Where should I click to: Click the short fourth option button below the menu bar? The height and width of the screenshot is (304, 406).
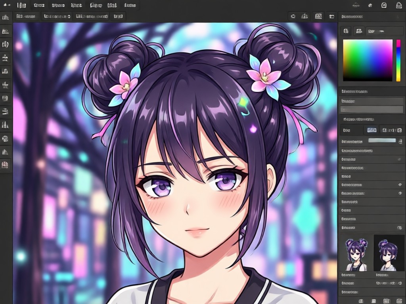click(118, 16)
